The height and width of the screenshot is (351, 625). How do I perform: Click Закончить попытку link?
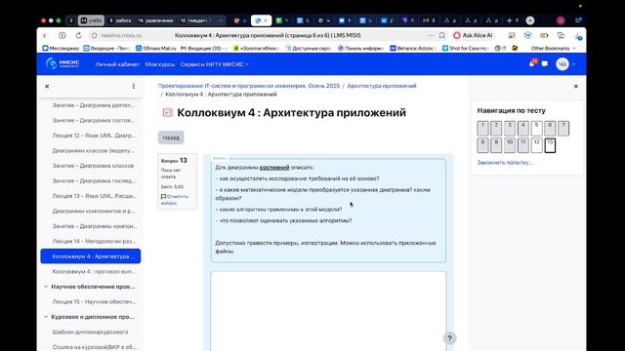point(505,163)
